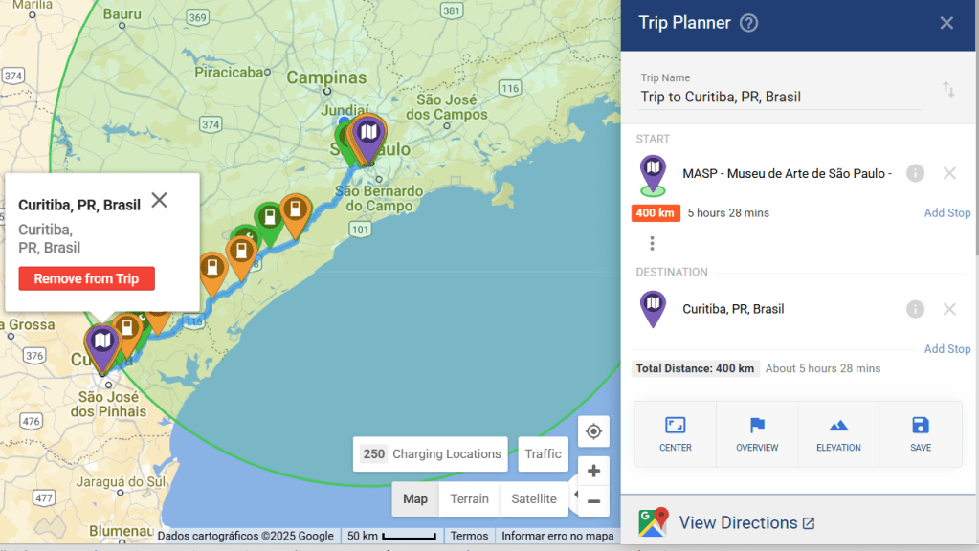Open info for MASP start location
This screenshot has width=979, height=551.
click(915, 173)
